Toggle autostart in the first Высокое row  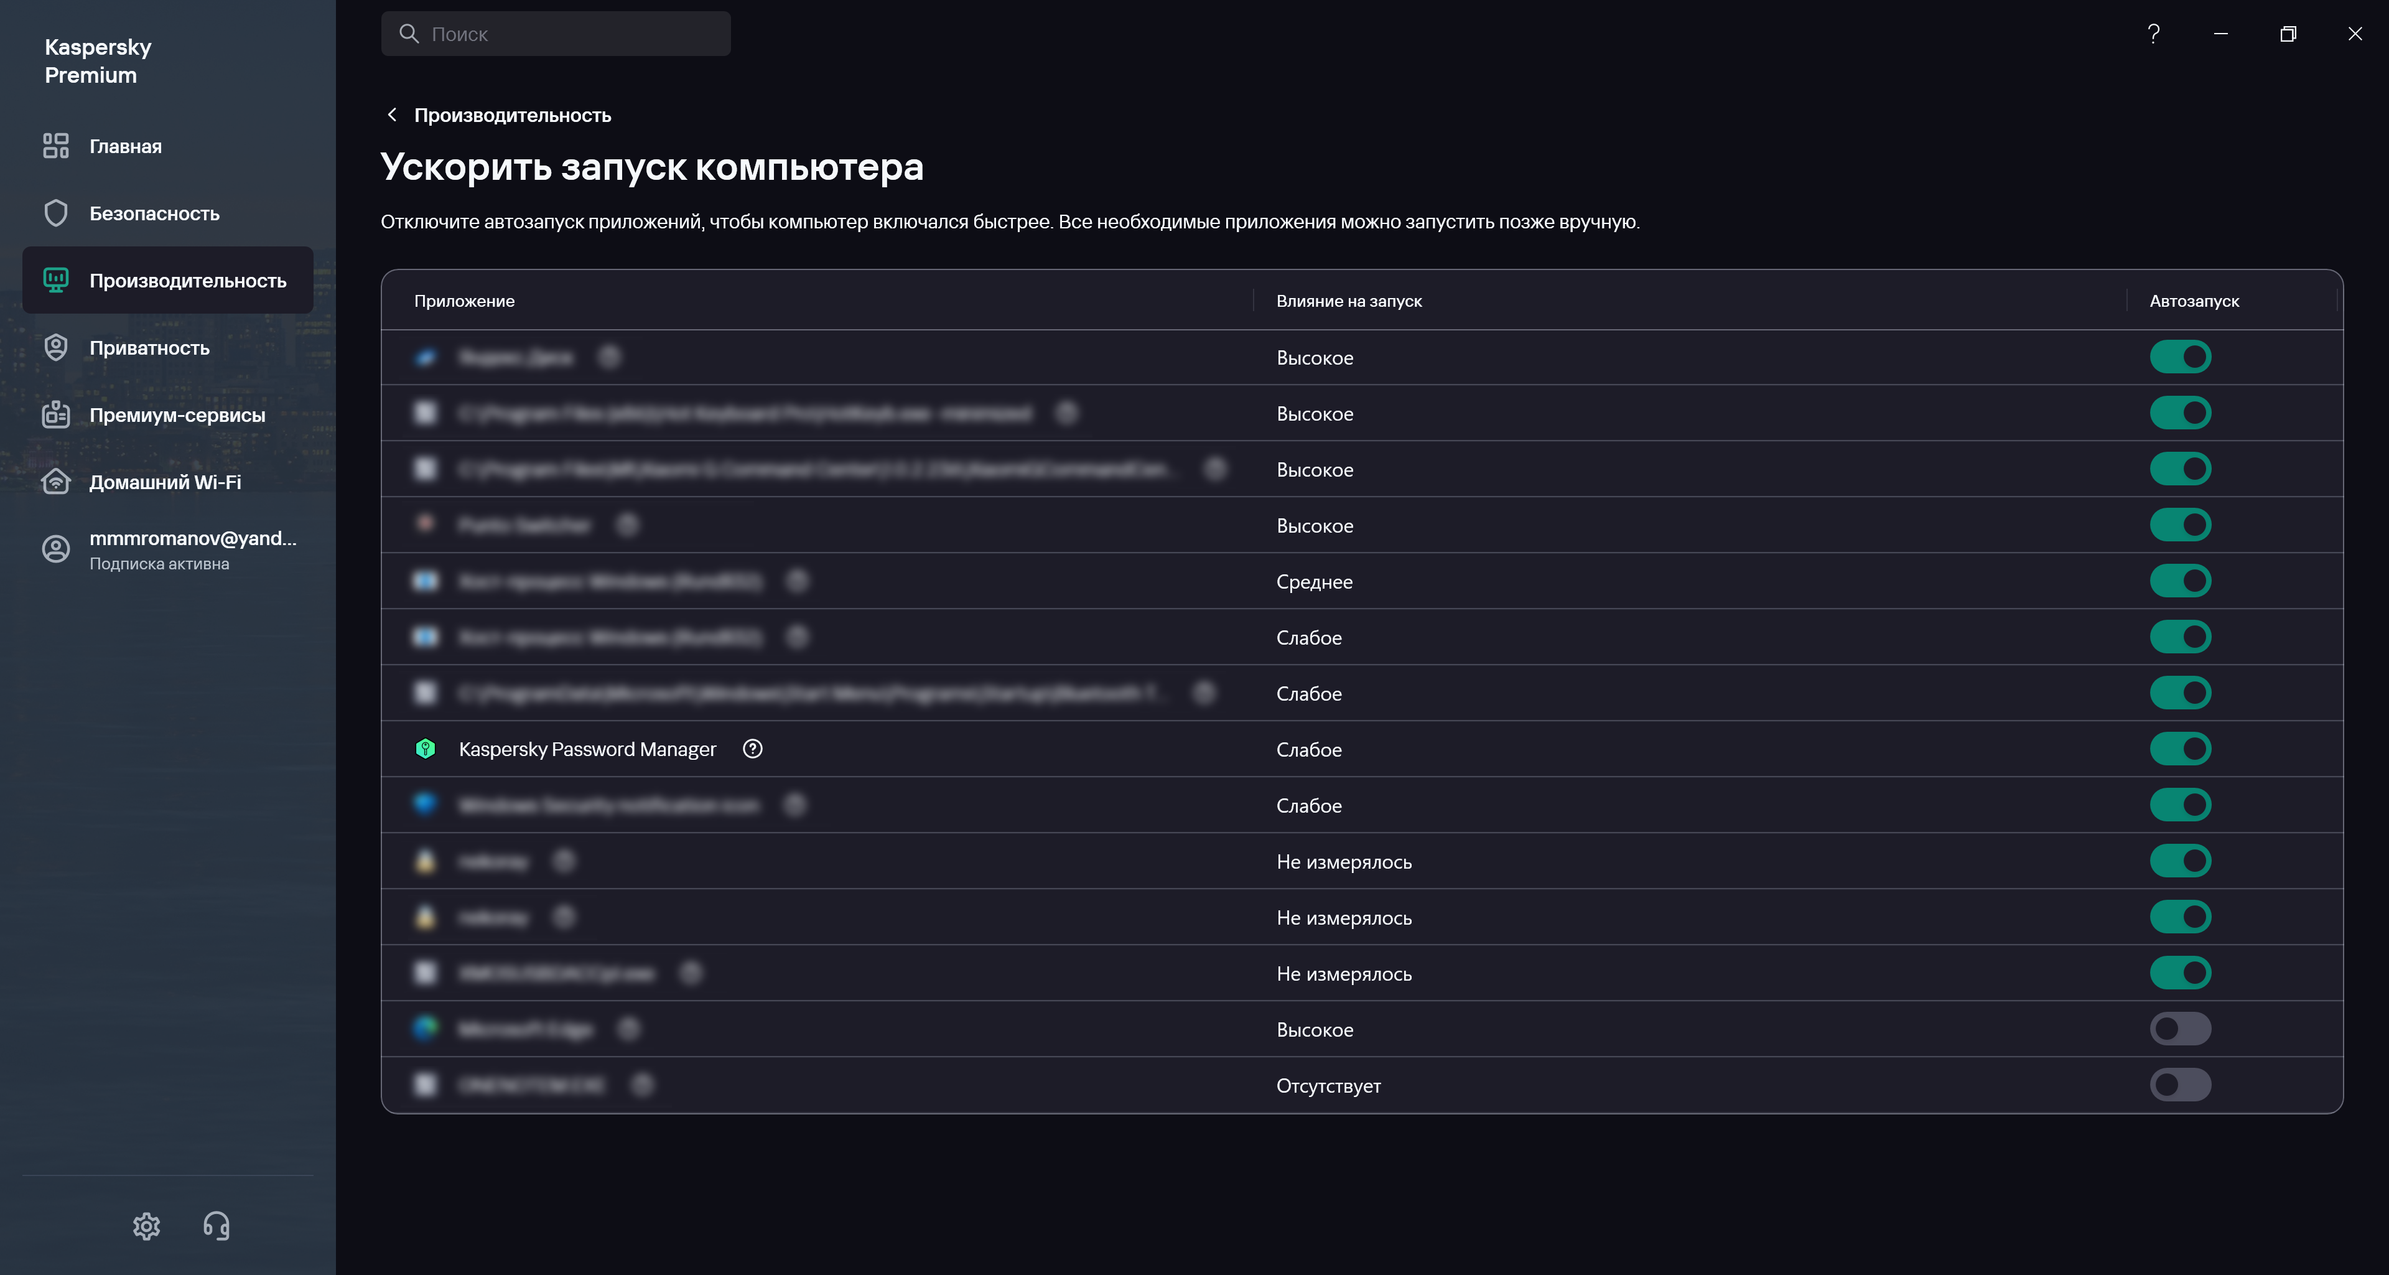(x=2181, y=357)
